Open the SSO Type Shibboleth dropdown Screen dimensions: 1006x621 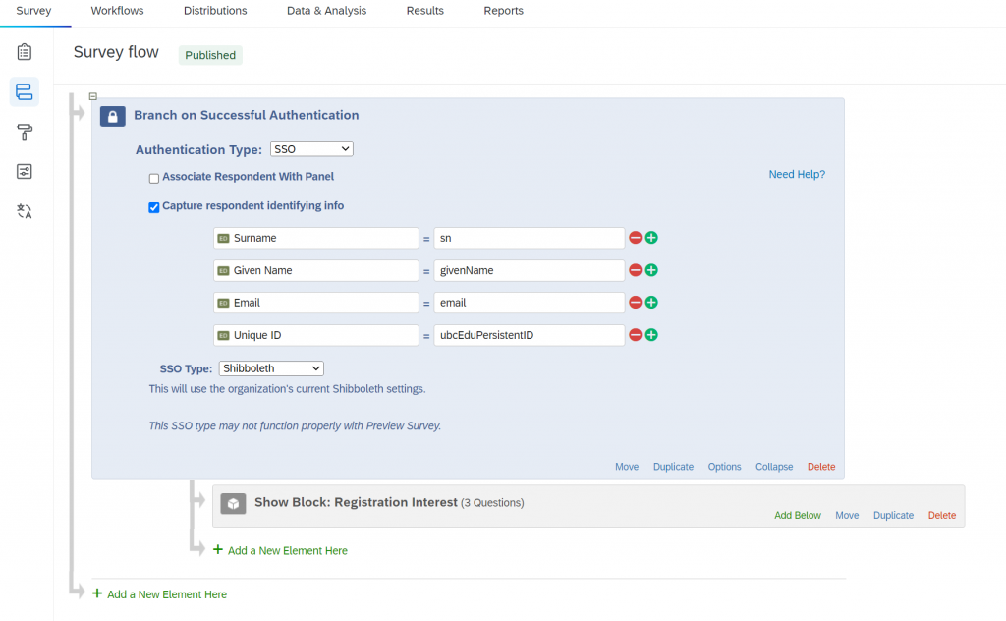coord(271,368)
